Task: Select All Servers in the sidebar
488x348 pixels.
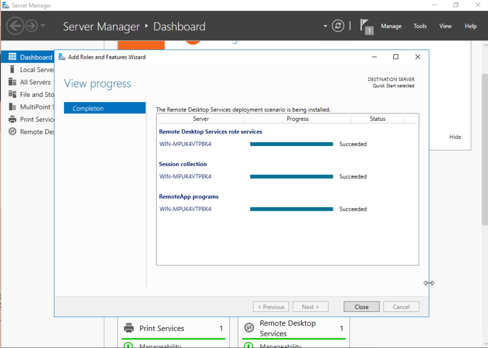Action: click(28, 82)
